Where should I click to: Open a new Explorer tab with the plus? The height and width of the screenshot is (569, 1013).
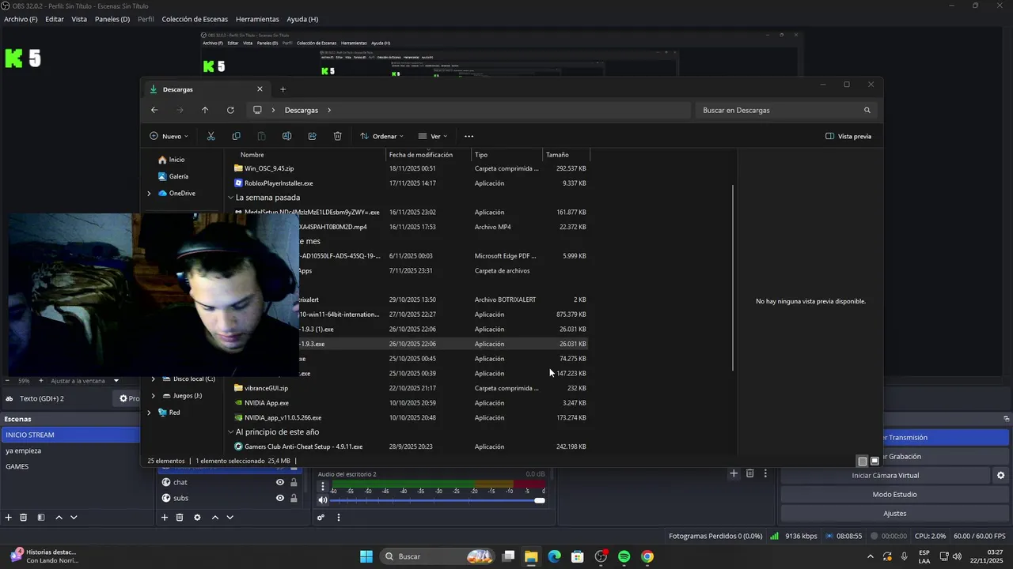point(283,89)
